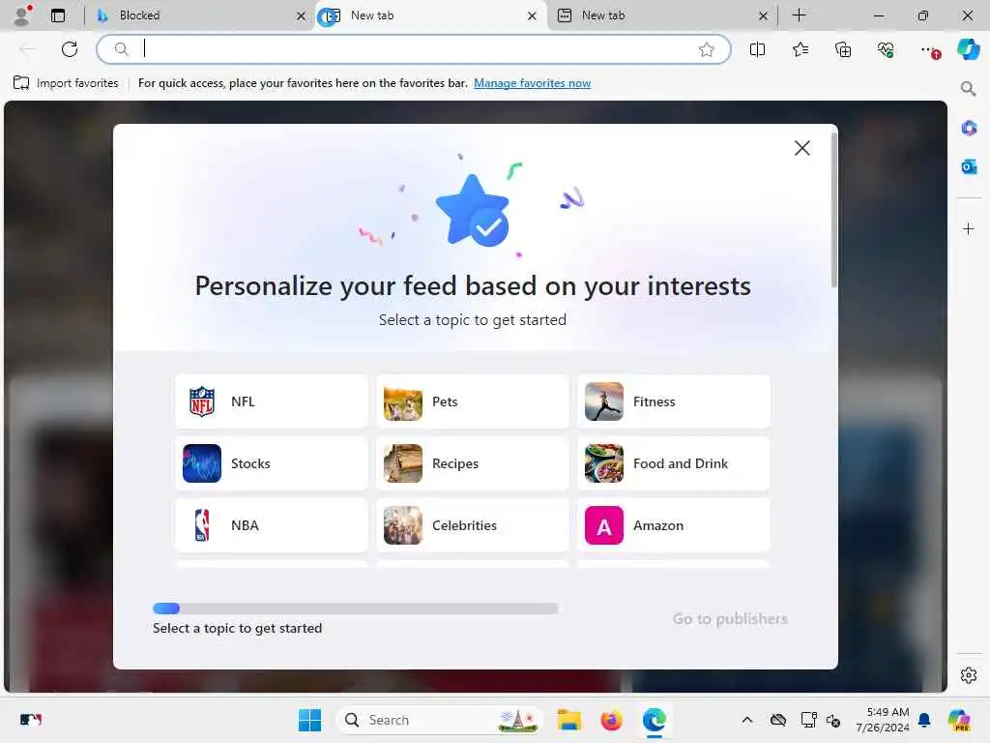Open the clock showing 5:49 AM
The width and height of the screenshot is (990, 743).
point(883,720)
